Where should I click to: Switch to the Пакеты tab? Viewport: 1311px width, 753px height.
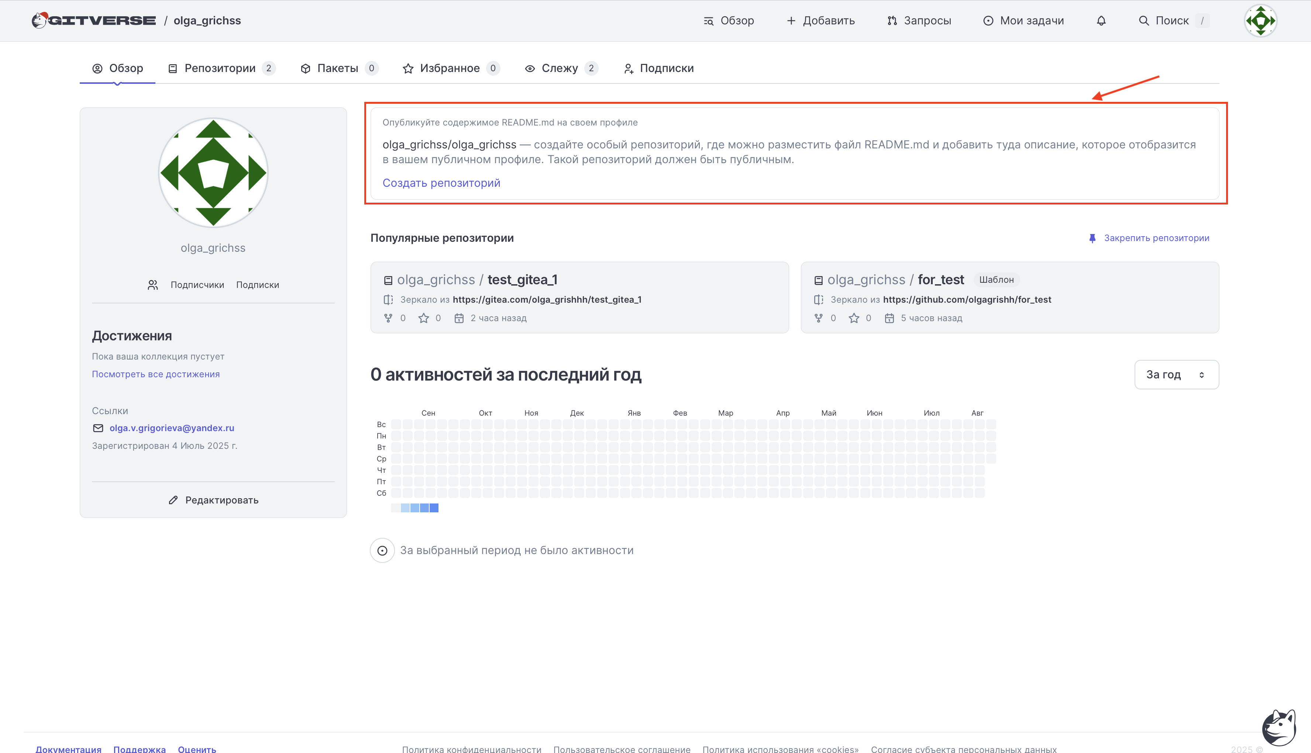click(339, 68)
